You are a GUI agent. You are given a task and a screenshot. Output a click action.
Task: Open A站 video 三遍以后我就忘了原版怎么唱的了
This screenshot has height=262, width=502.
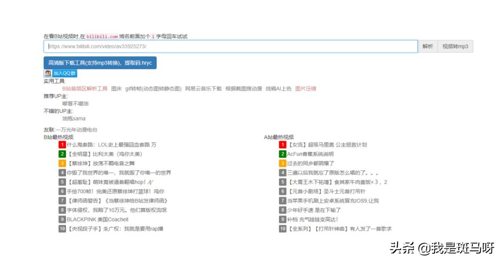[x=333, y=173]
